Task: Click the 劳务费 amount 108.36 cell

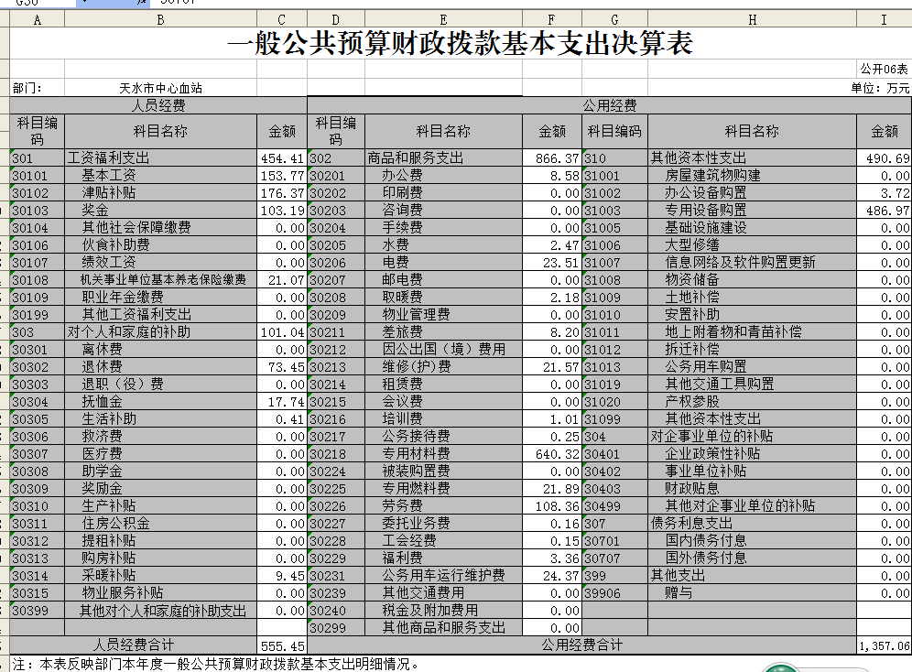Action: (552, 506)
